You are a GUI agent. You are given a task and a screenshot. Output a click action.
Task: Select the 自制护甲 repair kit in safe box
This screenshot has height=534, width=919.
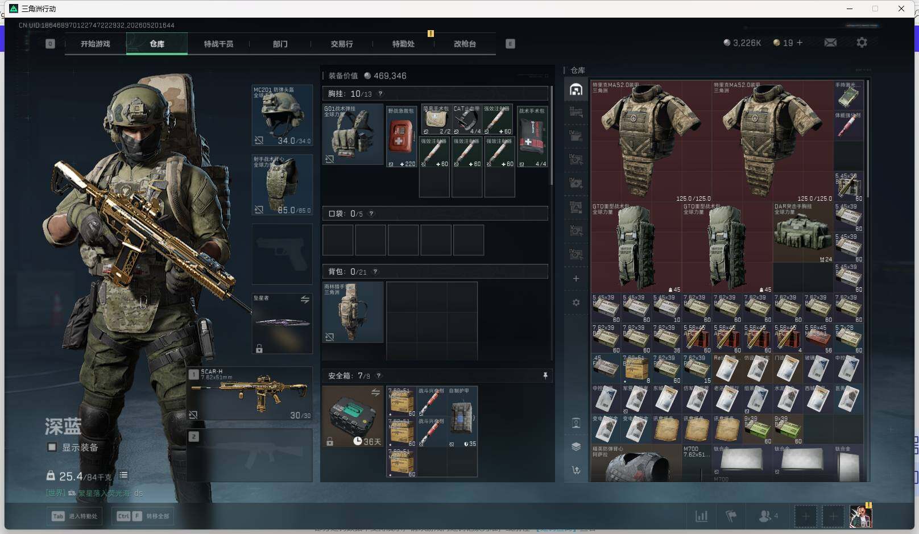coord(462,417)
